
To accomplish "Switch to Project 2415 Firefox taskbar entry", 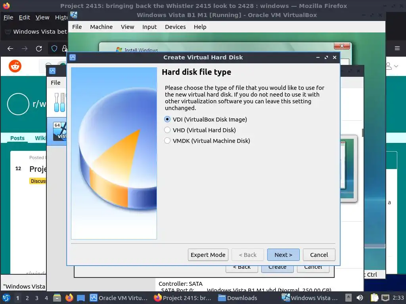I will pos(182,298).
